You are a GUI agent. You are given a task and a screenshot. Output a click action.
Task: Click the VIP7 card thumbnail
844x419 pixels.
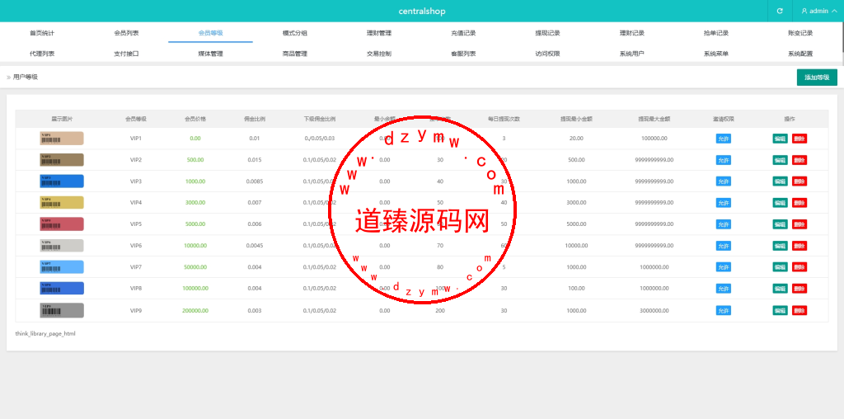(62, 267)
